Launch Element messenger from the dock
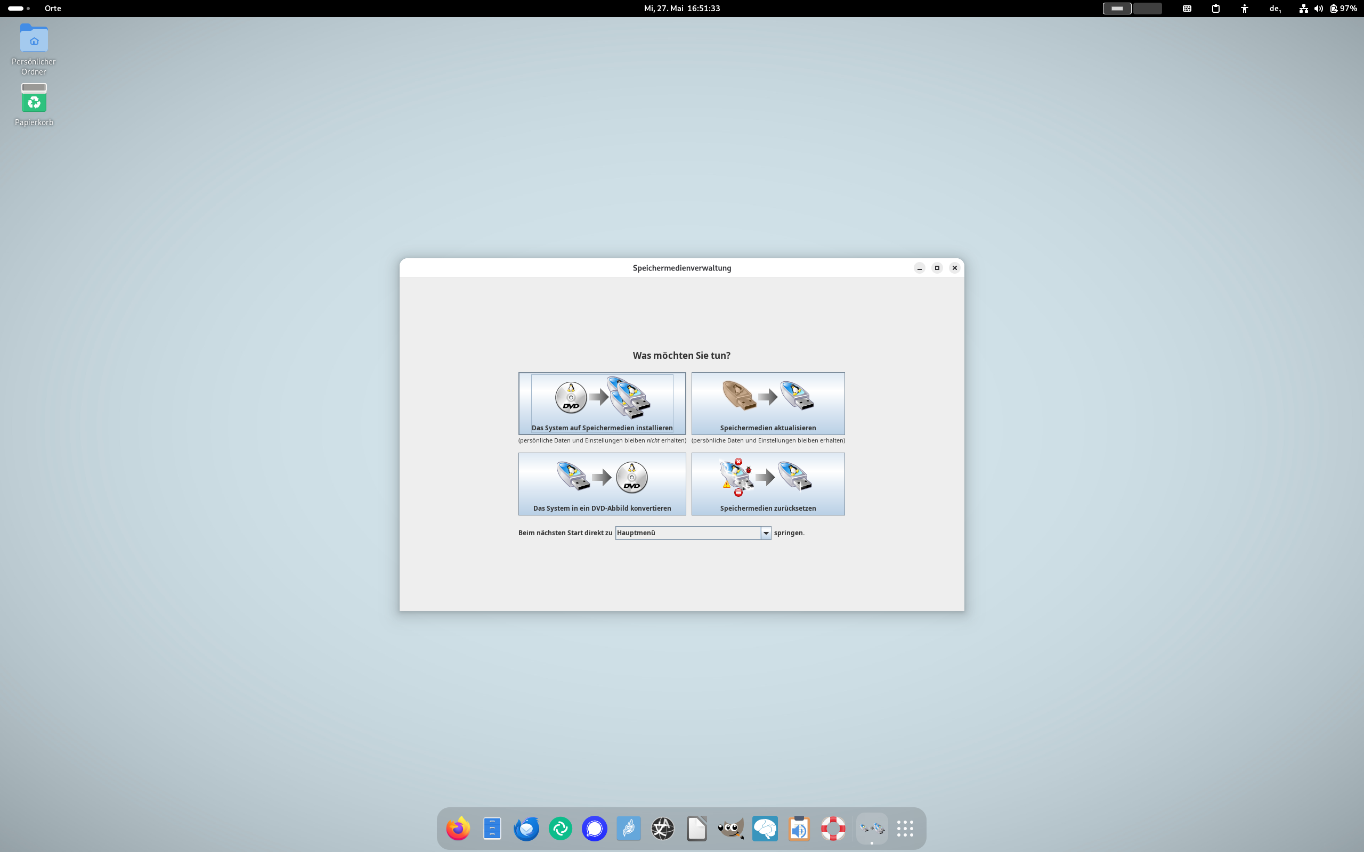The height and width of the screenshot is (852, 1364). (561, 829)
